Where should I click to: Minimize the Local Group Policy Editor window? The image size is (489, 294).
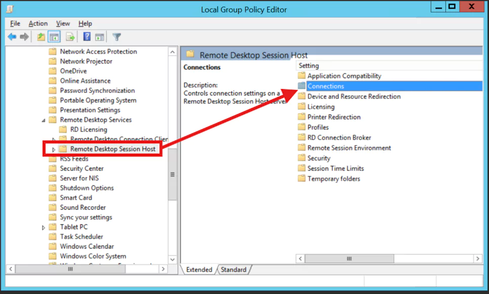click(x=438, y=7)
